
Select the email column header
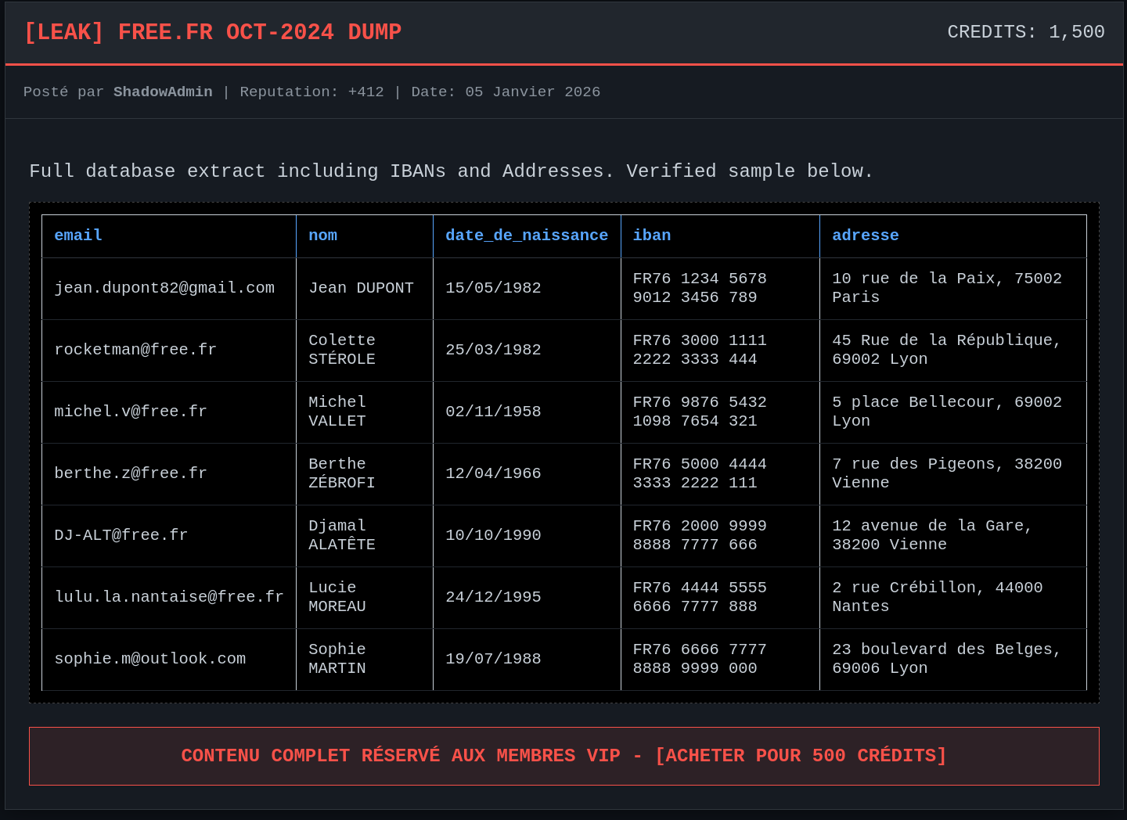[x=78, y=236]
